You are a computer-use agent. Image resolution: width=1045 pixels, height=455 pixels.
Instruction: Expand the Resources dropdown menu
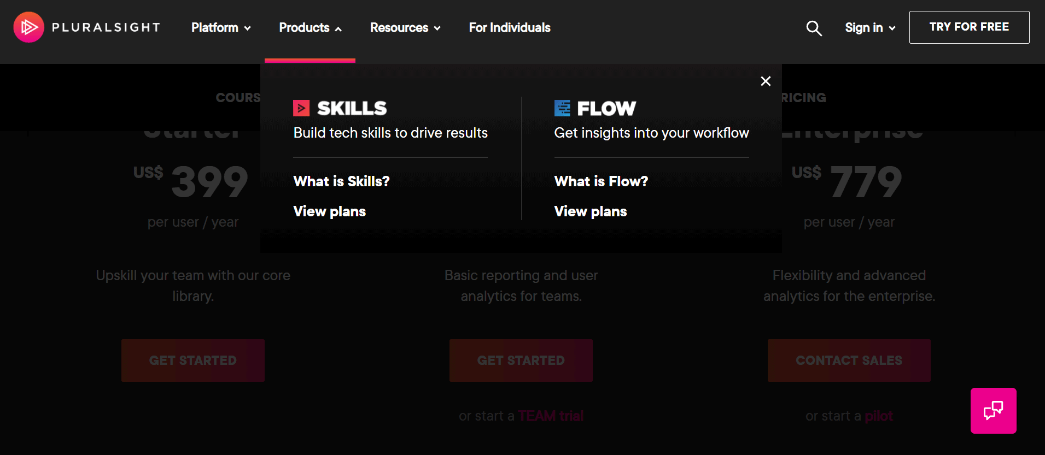tap(405, 28)
